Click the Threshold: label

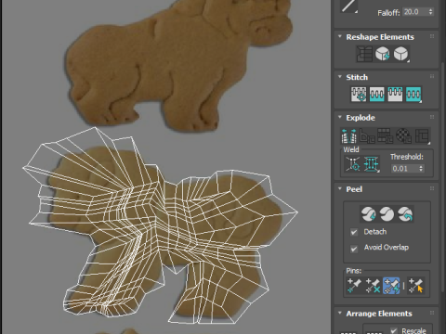406,157
